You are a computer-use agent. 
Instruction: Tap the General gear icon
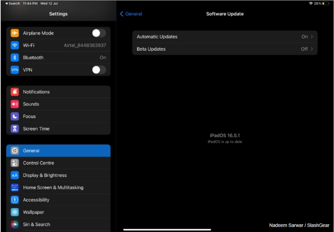(x=15, y=151)
